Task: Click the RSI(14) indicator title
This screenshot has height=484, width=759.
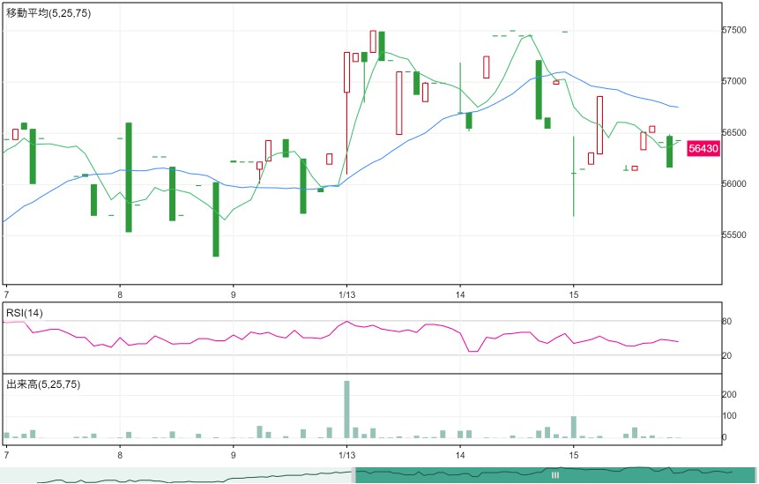Action: point(24,313)
